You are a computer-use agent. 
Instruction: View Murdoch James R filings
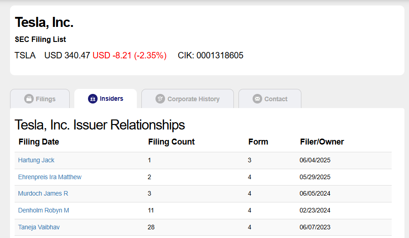[x=43, y=193]
